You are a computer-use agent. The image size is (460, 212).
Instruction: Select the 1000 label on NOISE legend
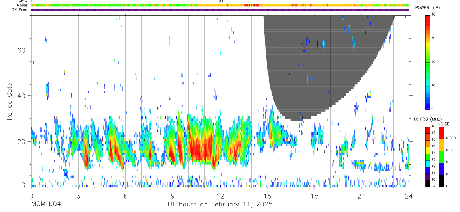click(x=450, y=150)
